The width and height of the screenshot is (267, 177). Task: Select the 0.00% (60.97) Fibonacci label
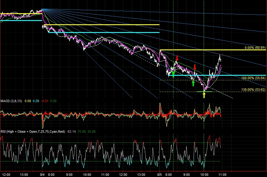[255, 48]
